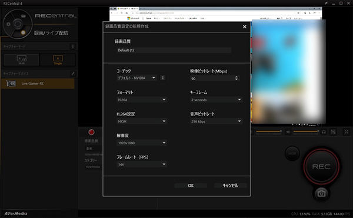Click the headphone monitor icon
Image resolution: width=353 pixels, height=218 pixels.
coord(324,132)
